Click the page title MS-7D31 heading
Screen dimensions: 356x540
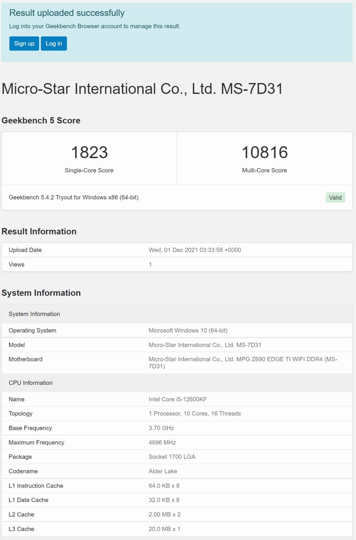click(142, 89)
